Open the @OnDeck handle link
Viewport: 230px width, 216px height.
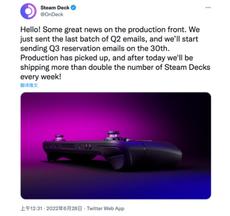pos(52,14)
